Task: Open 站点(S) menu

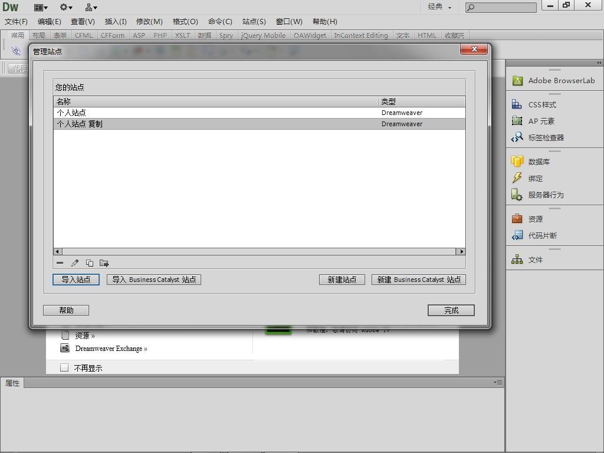Action: point(254,22)
